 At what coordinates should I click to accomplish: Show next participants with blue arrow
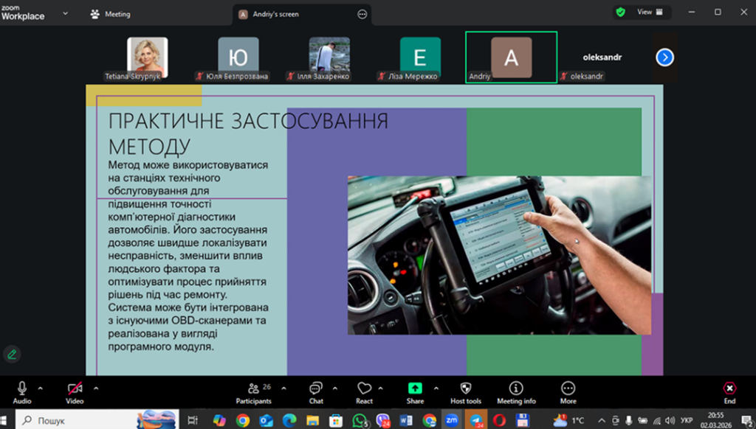664,57
